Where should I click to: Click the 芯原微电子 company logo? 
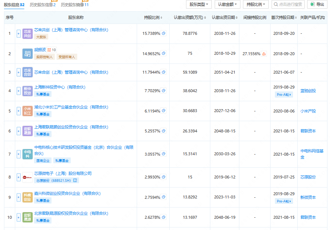[x=27, y=177]
